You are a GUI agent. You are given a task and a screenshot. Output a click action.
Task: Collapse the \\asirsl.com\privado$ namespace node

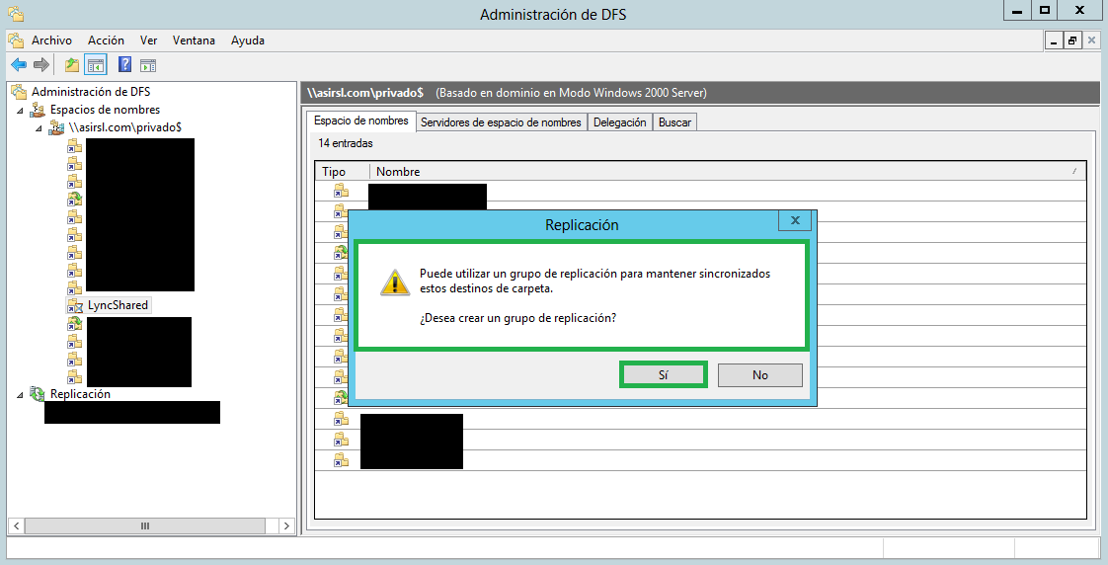click(x=39, y=128)
